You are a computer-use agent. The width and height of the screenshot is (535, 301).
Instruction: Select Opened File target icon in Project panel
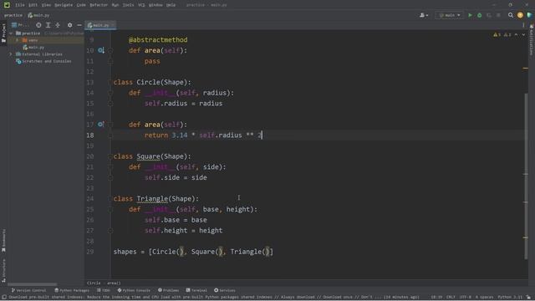[38, 25]
